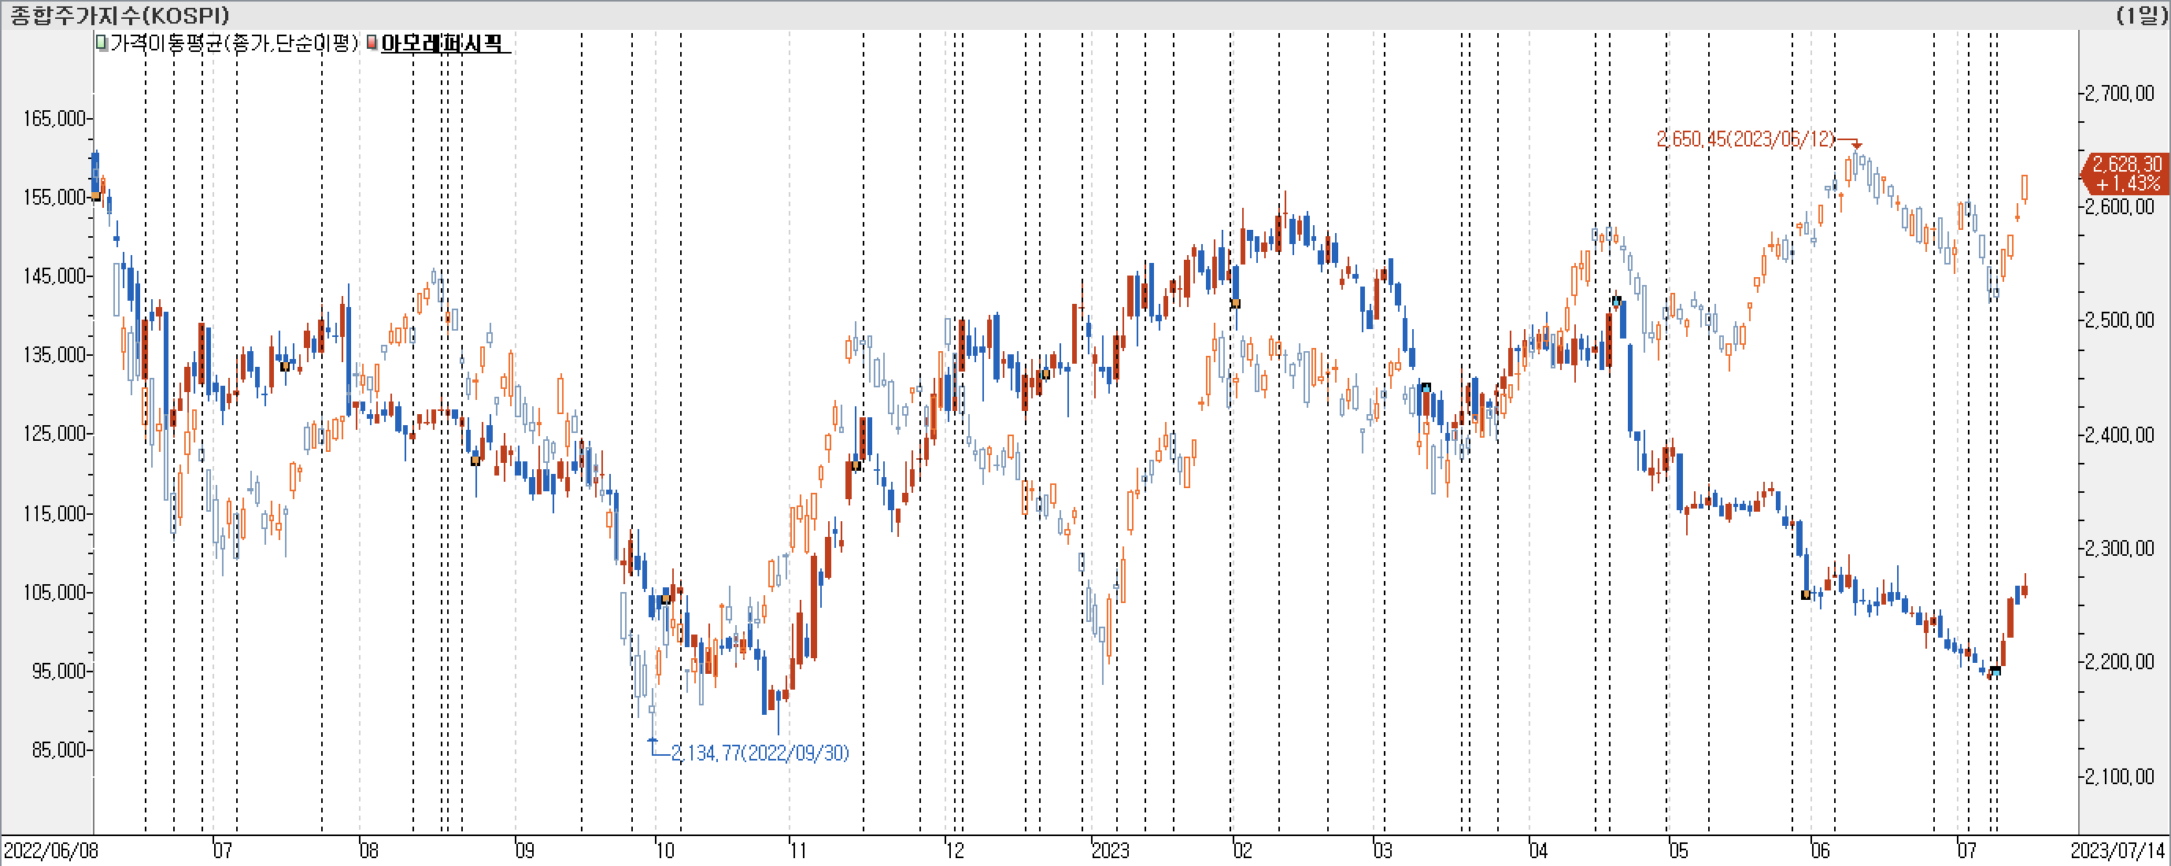
Task: Click the blue marker at the 2,134.77 low
Action: 653,741
